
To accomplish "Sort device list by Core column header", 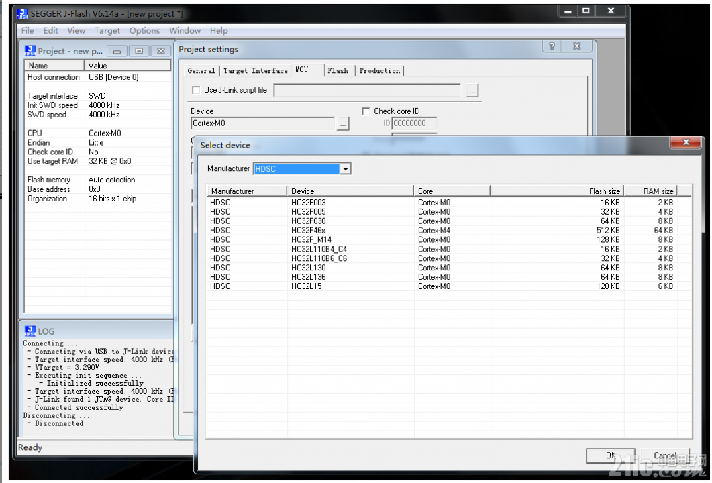I will coord(452,191).
